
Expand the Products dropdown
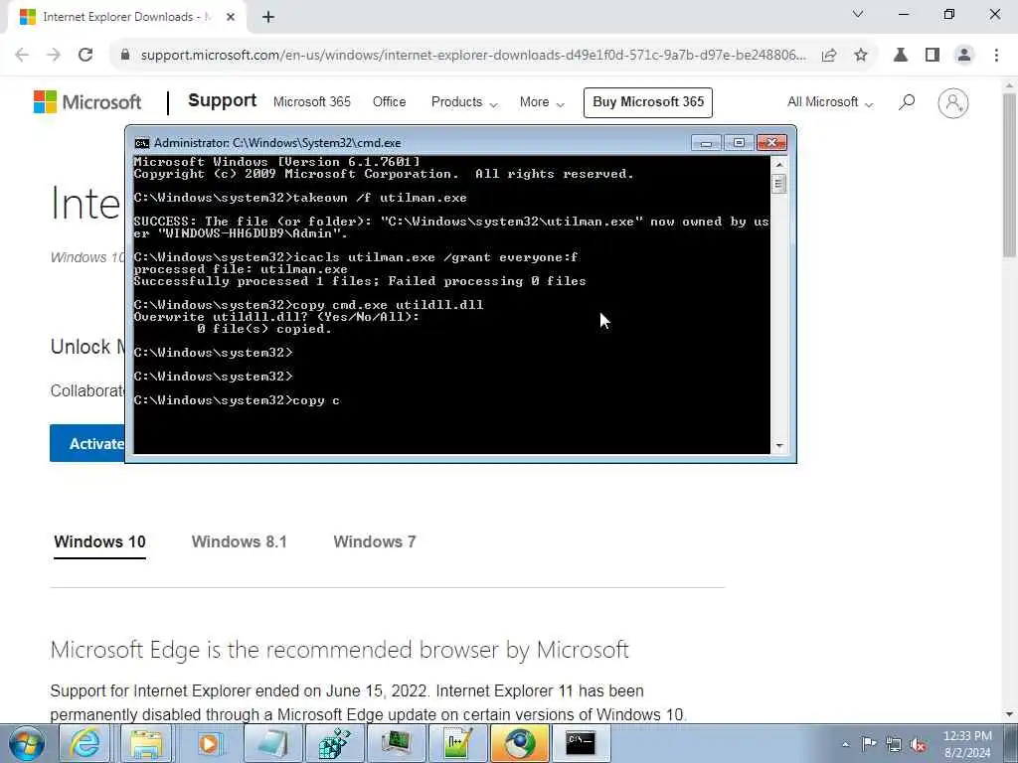pyautogui.click(x=464, y=102)
